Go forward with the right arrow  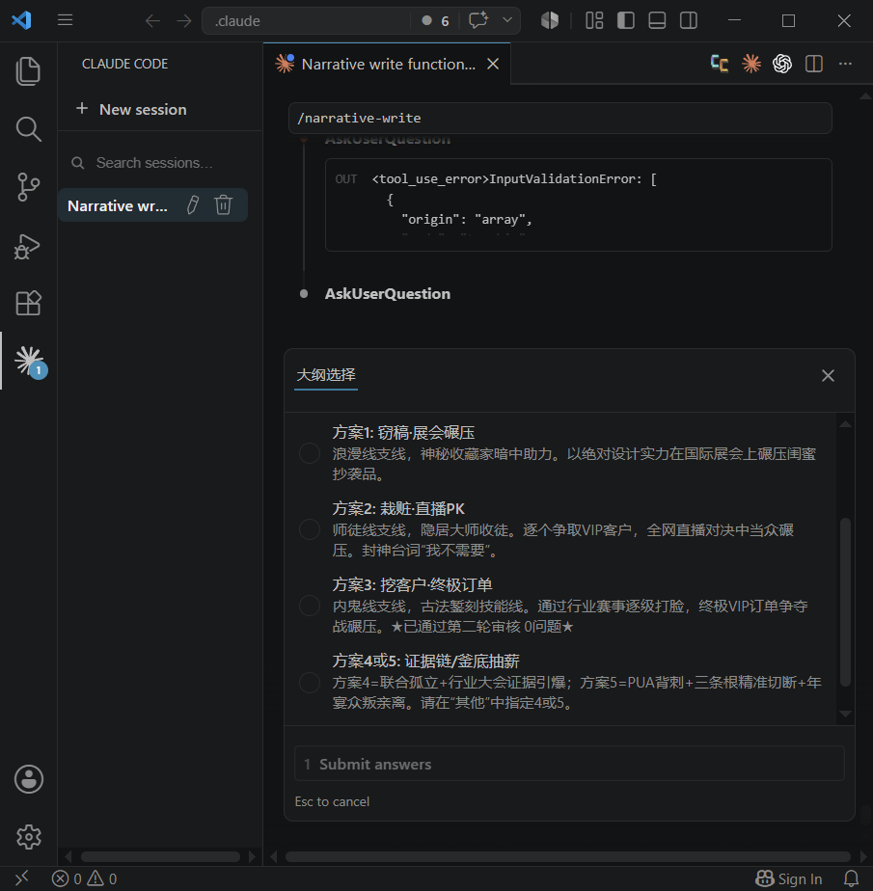coord(183,21)
